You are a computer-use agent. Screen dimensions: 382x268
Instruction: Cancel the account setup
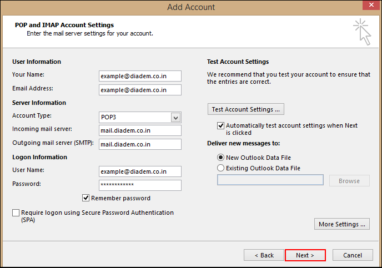pos(353,255)
